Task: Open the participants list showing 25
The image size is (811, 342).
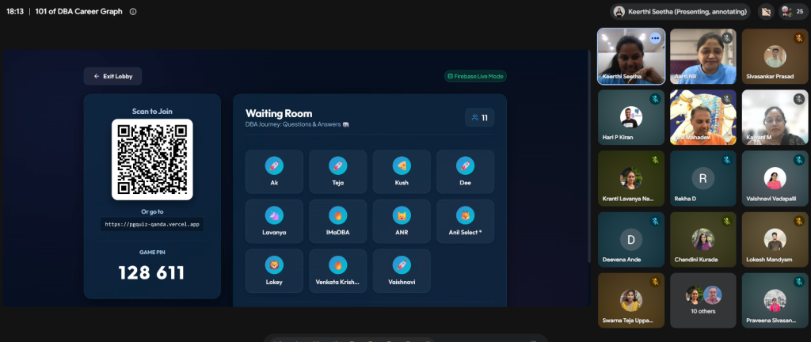Action: pos(793,11)
